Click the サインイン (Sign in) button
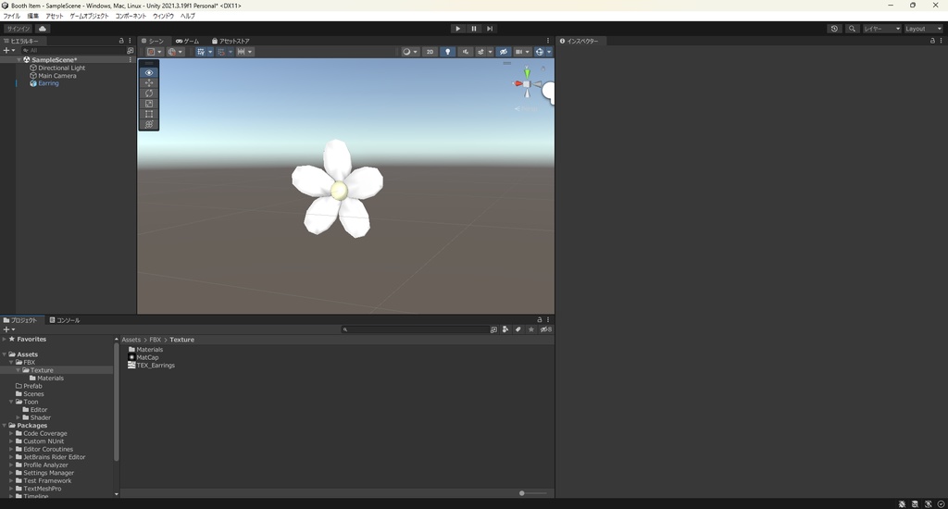Image resolution: width=948 pixels, height=509 pixels. point(19,29)
